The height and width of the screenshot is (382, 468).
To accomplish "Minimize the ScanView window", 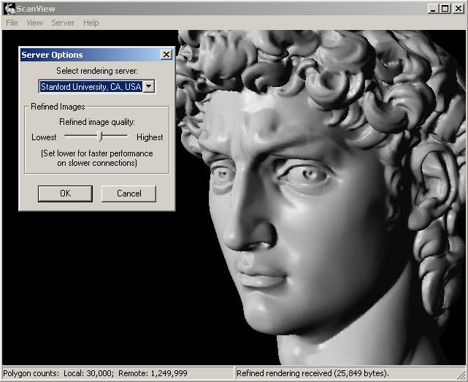I will pyautogui.click(x=433, y=9).
